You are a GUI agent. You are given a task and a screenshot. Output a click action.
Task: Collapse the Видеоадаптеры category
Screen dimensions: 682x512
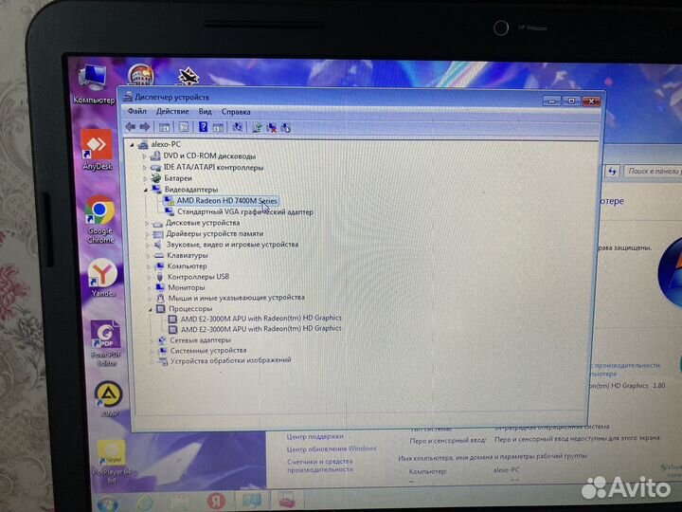[x=146, y=190]
